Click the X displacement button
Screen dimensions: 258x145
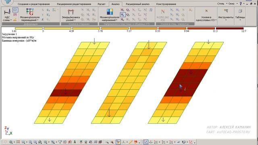click(43, 10)
